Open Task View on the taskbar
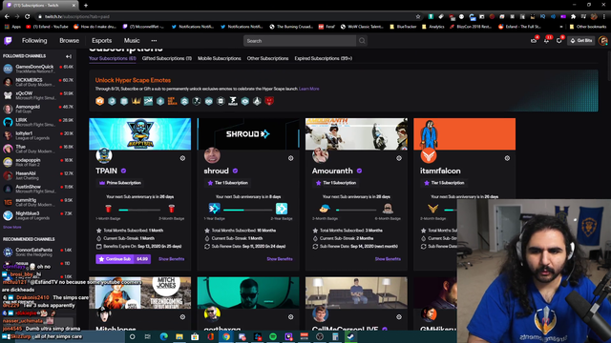Image resolution: width=611 pixels, height=343 pixels. (148, 336)
